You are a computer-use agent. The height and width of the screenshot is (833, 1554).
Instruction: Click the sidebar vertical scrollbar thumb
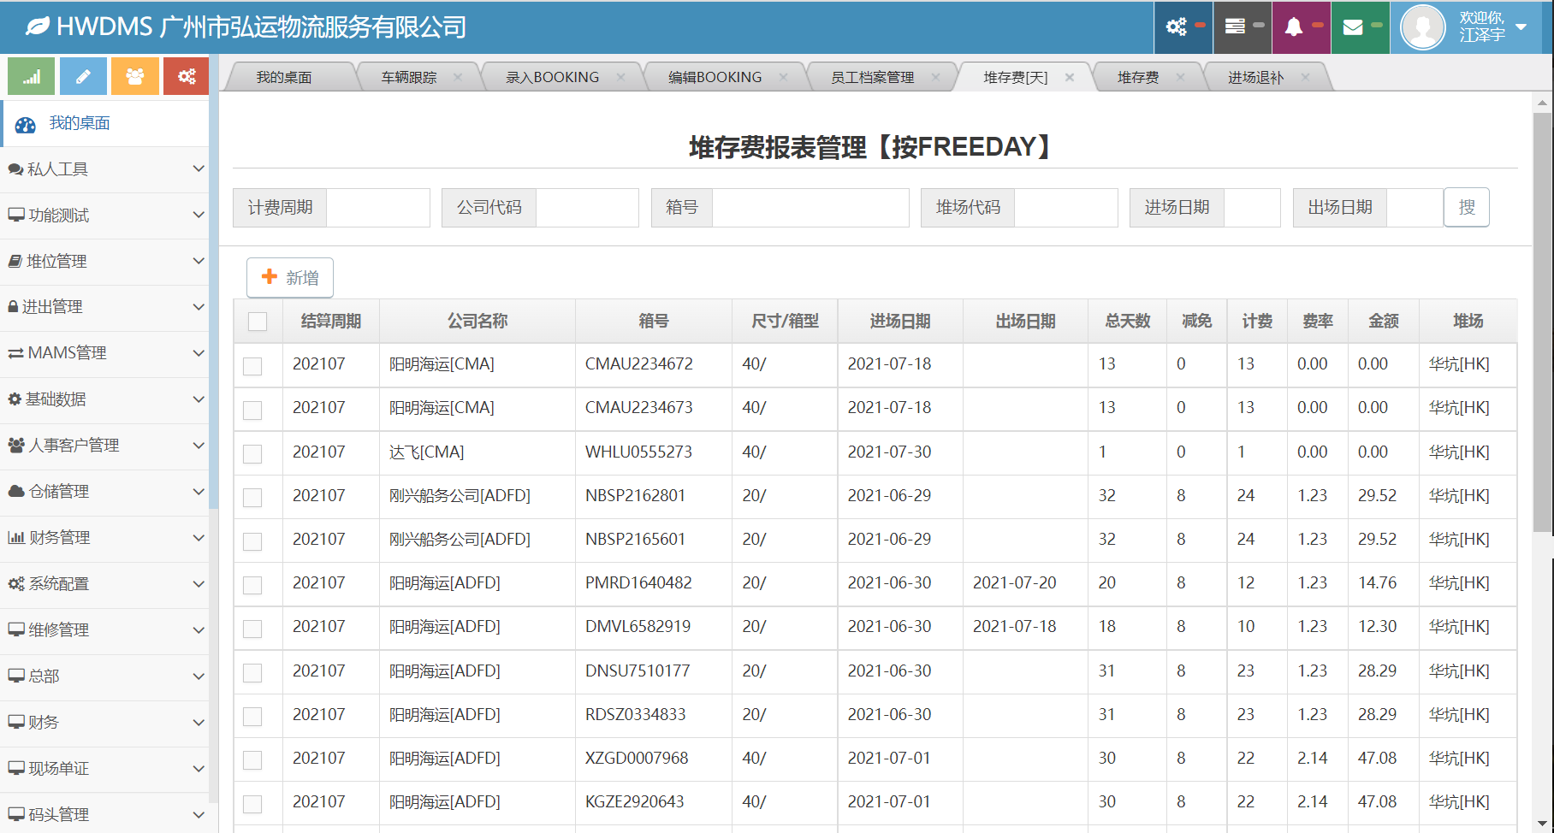tap(214, 282)
